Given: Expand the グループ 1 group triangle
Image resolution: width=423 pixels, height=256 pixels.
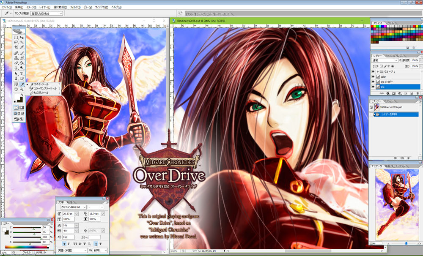Looking at the screenshot, I should click(378, 72).
